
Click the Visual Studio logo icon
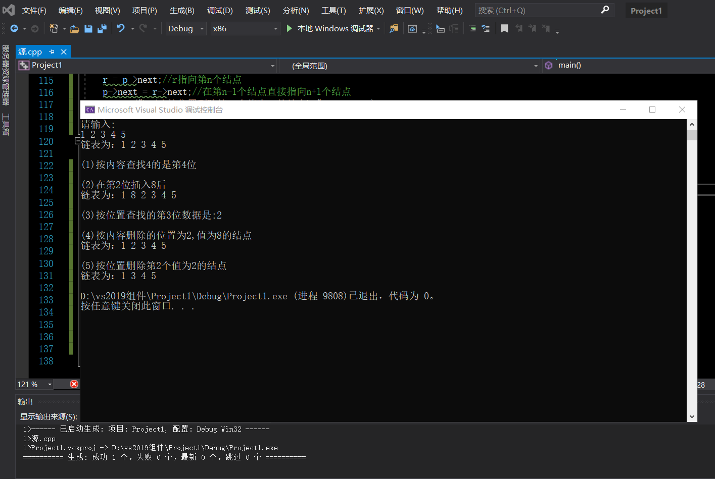pyautogui.click(x=9, y=10)
